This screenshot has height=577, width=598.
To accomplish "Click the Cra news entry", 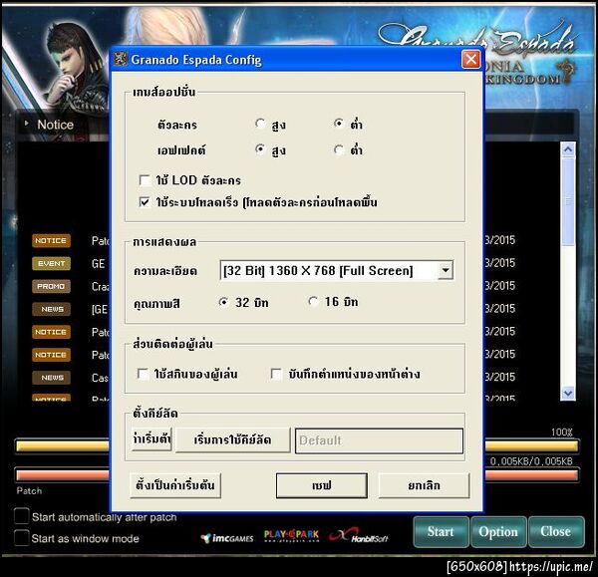I will click(101, 286).
